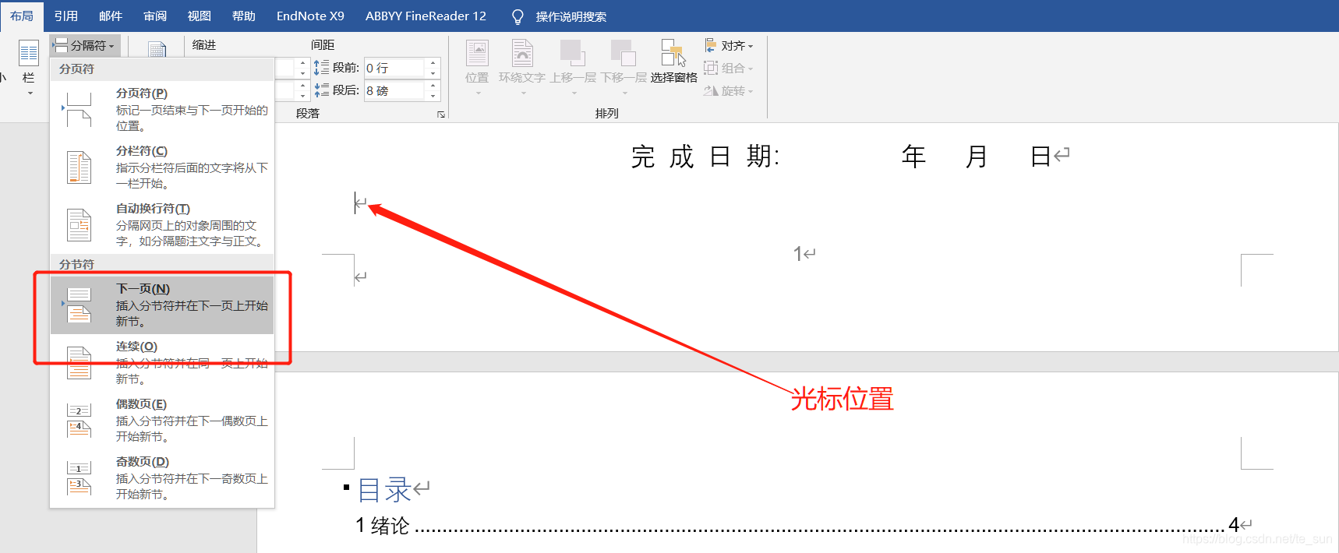Screen dimensions: 1339x553
Task: Click the 段后 spacing value field
Action: click(394, 91)
